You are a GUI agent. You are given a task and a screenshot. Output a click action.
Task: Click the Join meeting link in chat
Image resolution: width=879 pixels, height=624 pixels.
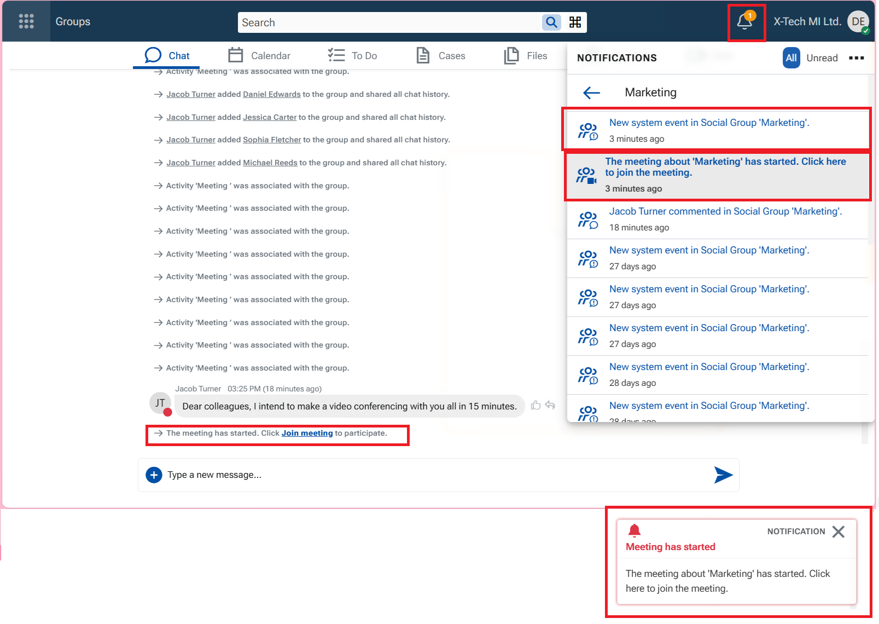(307, 434)
